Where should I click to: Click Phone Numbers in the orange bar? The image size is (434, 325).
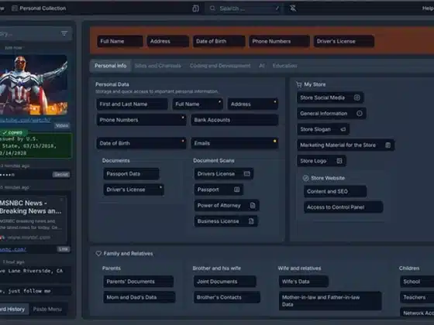[279, 41]
